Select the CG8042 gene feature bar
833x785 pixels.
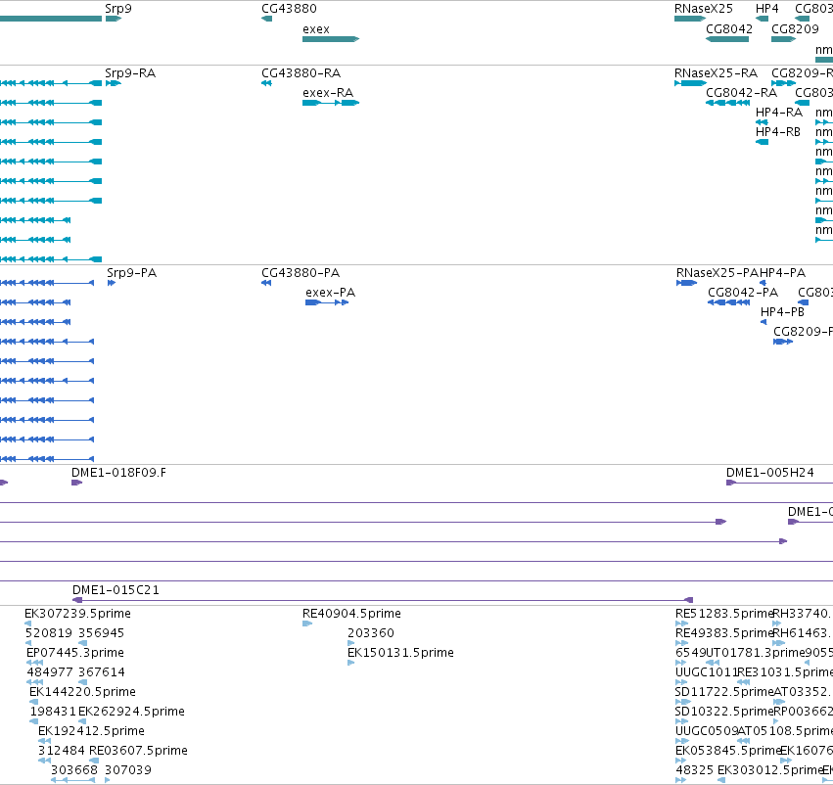point(726,39)
